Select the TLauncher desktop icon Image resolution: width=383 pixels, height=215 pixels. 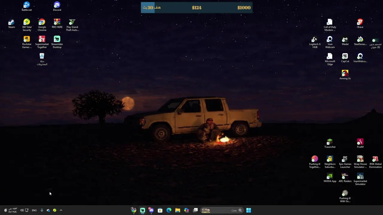(x=330, y=143)
